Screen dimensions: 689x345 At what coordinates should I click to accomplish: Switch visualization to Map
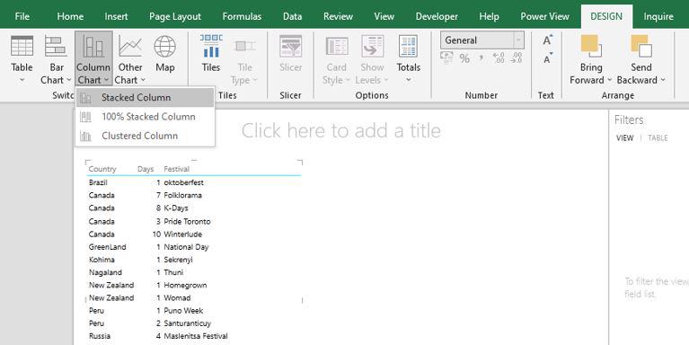(164, 54)
